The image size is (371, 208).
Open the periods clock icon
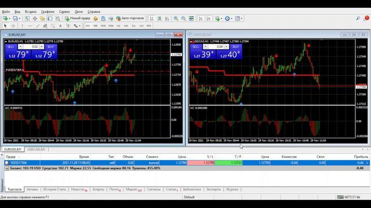(x=227, y=18)
